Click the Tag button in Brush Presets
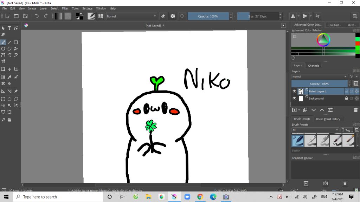This screenshot has width=360, height=202. click(347, 130)
